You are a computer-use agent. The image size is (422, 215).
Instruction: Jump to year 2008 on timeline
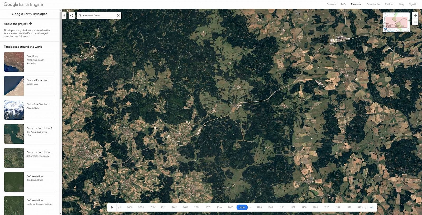130,207
